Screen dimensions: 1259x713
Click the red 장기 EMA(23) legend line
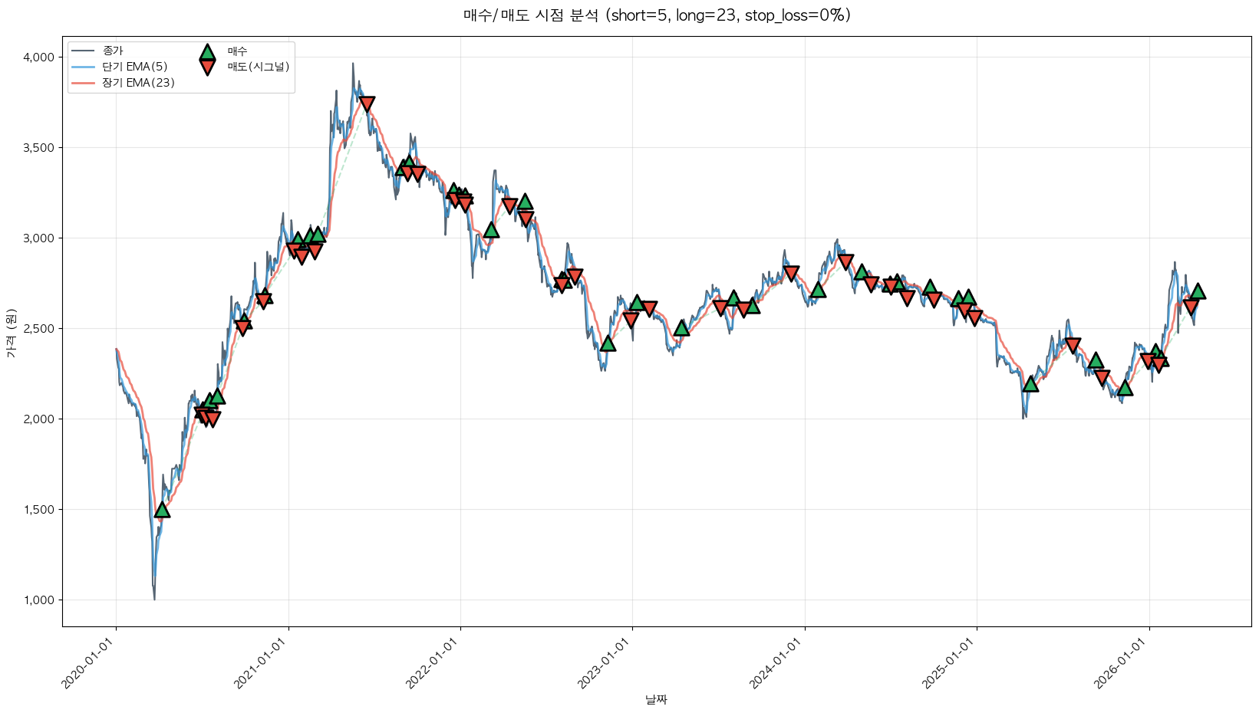tap(83, 83)
